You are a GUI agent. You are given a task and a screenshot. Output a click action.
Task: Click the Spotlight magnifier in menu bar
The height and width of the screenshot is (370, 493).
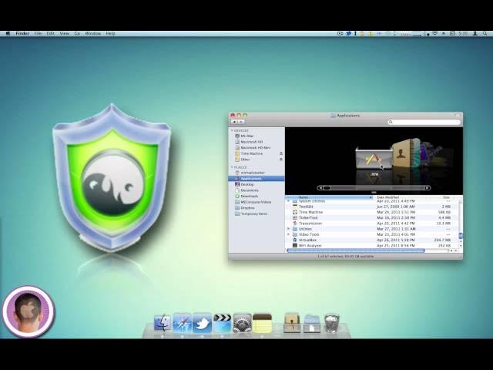point(486,33)
